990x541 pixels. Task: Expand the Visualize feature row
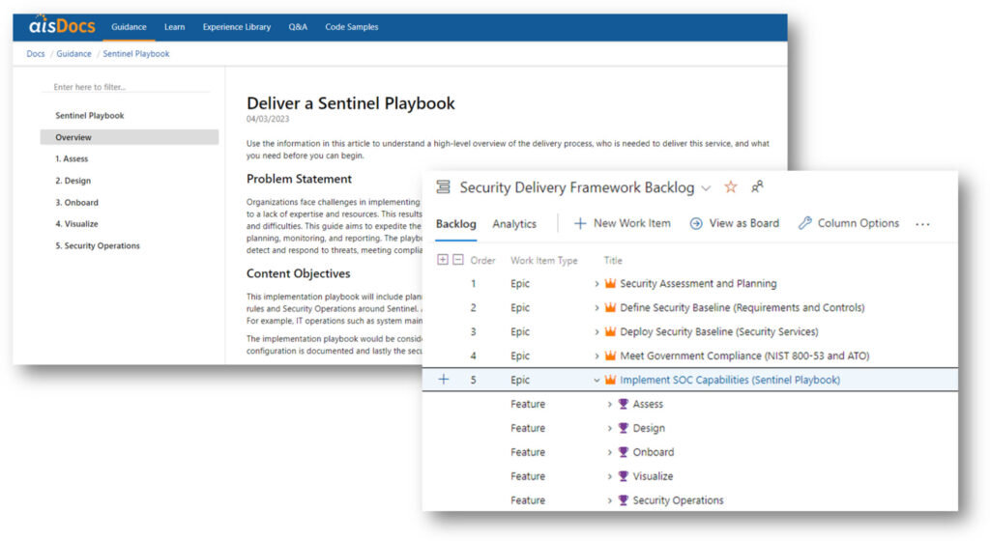(609, 476)
